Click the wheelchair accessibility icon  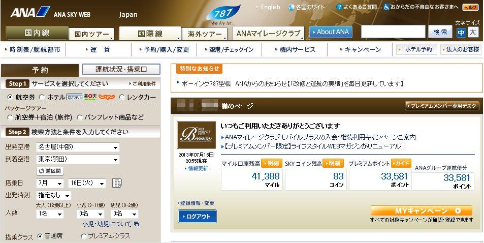pos(386,7)
